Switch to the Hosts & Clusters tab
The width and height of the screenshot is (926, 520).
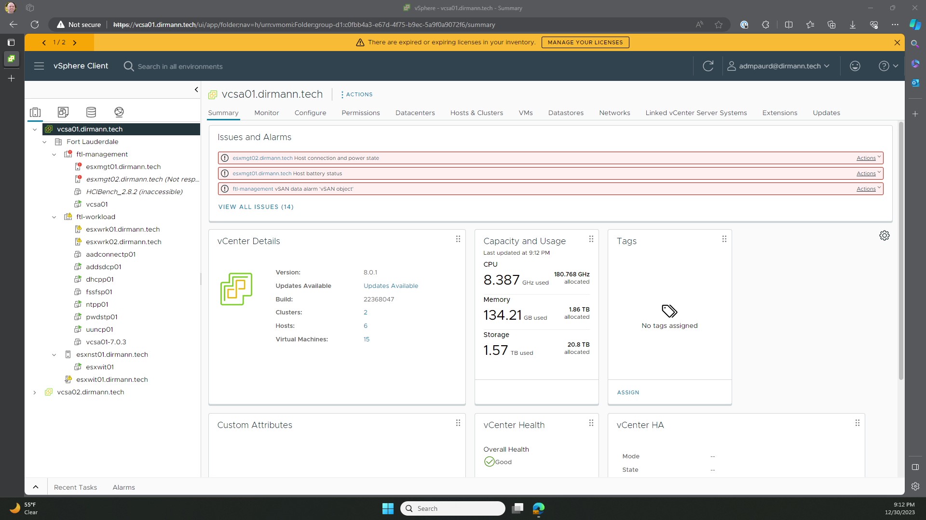[477, 113]
